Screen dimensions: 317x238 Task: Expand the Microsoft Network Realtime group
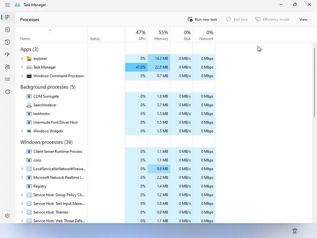pos(22,178)
